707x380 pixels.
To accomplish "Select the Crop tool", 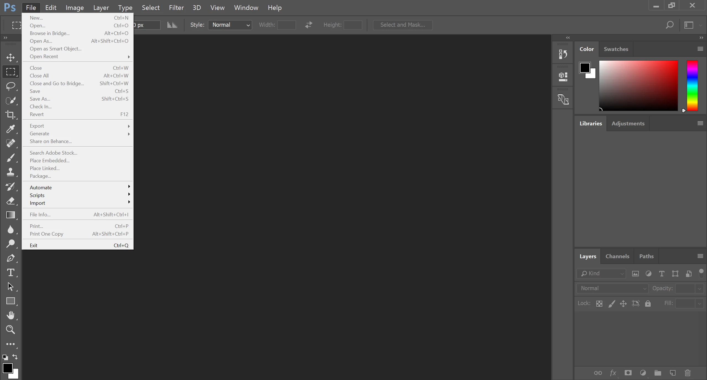I will click(10, 115).
